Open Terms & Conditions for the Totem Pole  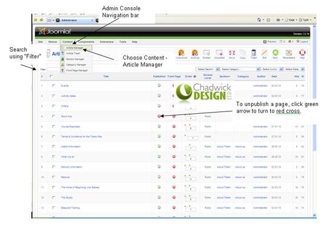click(x=81, y=137)
